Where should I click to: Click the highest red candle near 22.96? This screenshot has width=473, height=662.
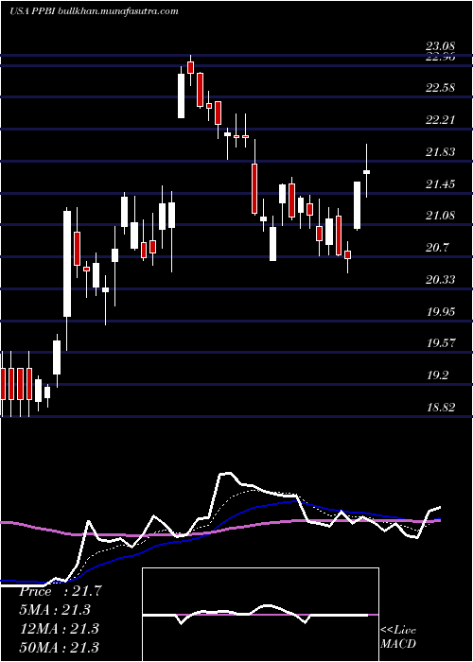[x=190, y=67]
